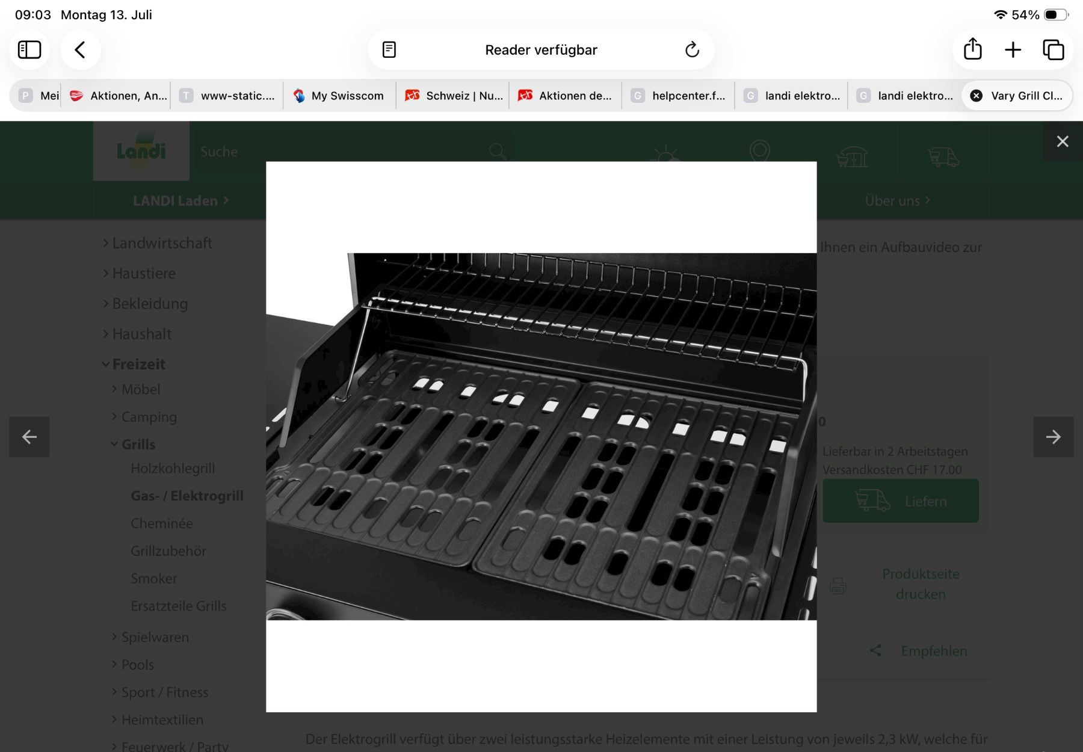Expand the Spielwaren subcategory
The image size is (1083, 752).
pos(150,637)
